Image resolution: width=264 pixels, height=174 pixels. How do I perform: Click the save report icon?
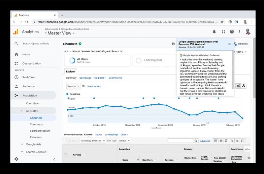tap(173, 44)
